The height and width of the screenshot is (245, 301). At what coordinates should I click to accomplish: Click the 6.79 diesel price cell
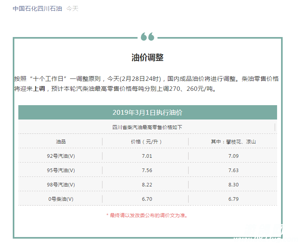tap(233, 199)
